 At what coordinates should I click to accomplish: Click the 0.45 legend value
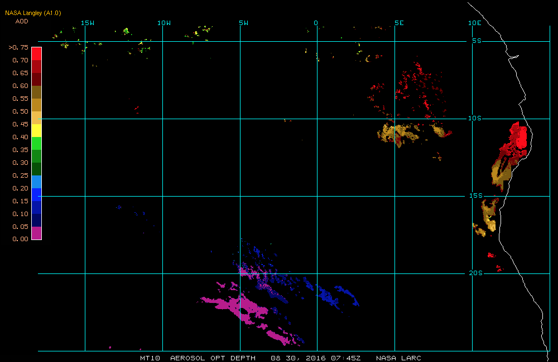[x=20, y=124]
